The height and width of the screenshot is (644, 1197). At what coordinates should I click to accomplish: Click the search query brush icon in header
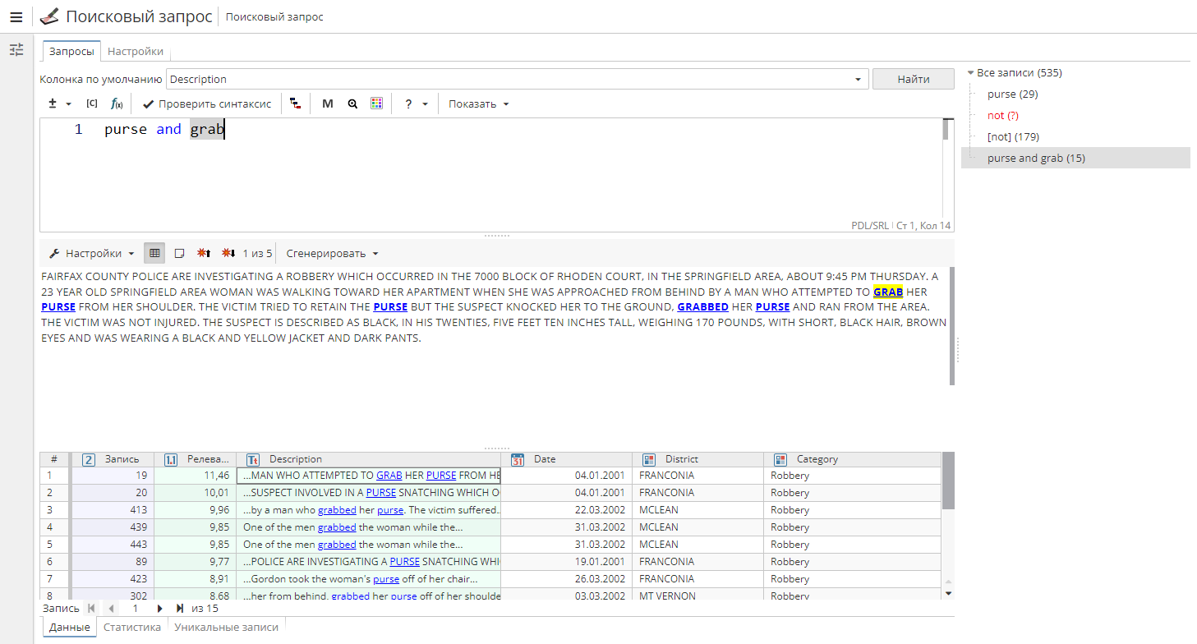[49, 16]
